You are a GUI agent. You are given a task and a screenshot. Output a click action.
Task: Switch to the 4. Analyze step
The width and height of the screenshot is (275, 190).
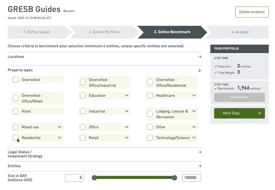tap(240, 32)
